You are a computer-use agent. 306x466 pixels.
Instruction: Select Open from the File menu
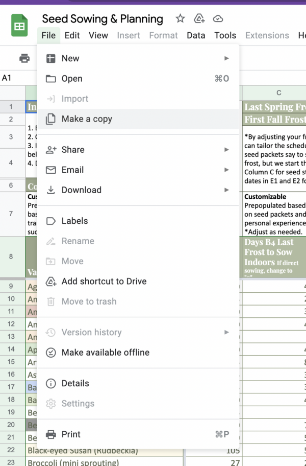pos(72,79)
